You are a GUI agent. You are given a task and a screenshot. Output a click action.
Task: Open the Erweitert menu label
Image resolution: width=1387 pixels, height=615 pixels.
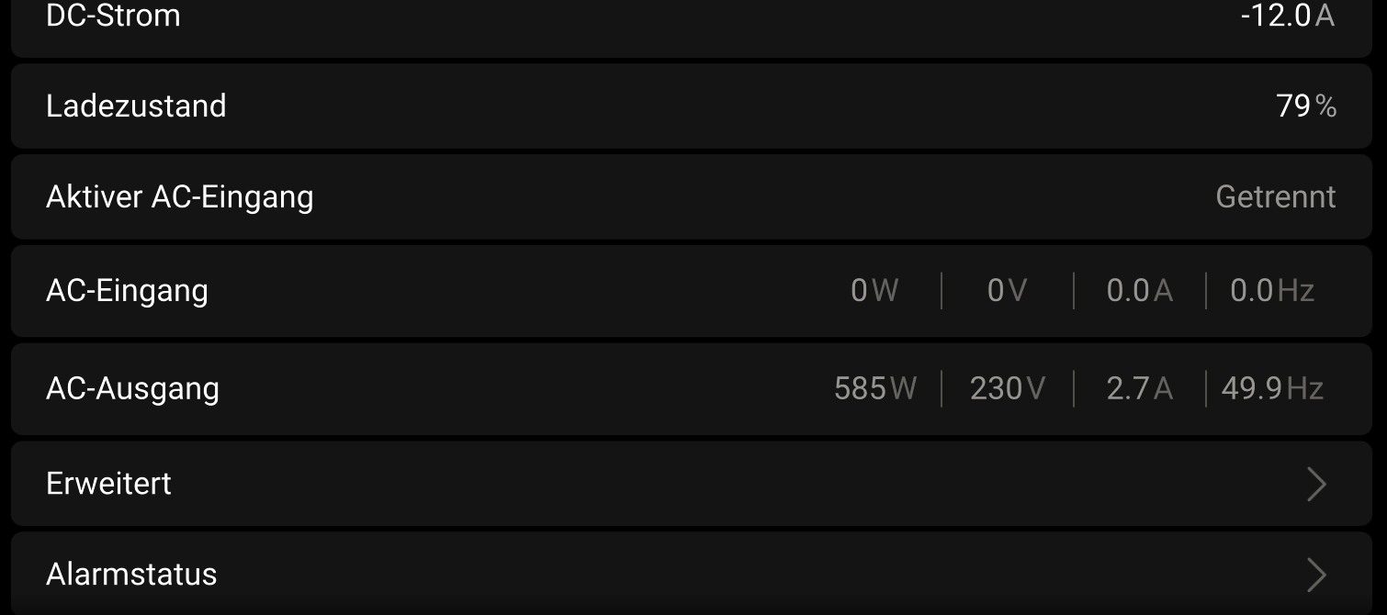pos(108,484)
